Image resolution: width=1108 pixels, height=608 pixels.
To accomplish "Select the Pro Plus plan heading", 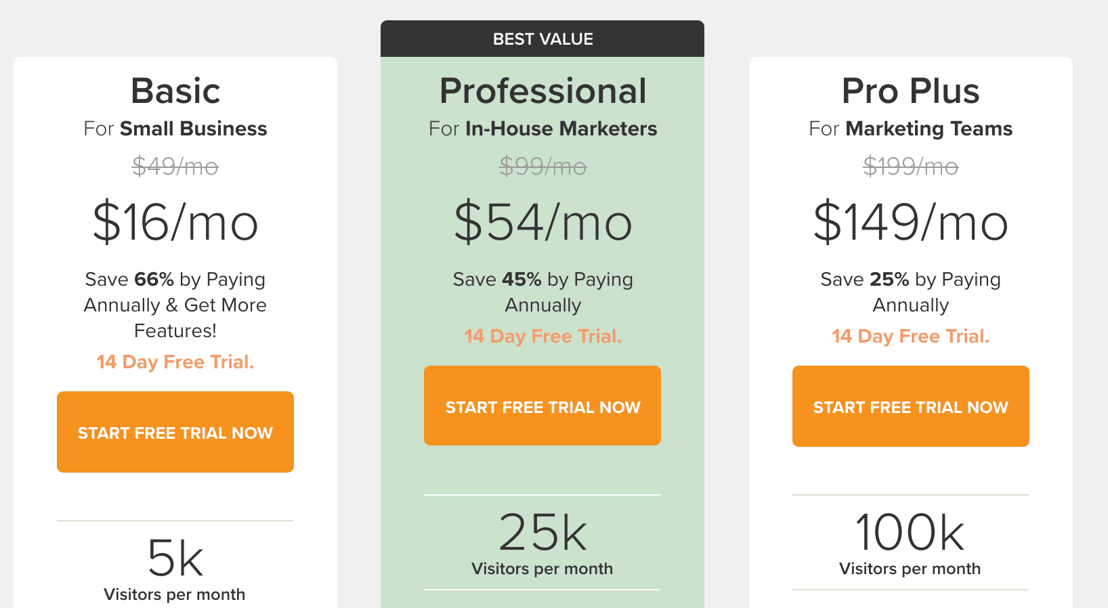I will (910, 91).
